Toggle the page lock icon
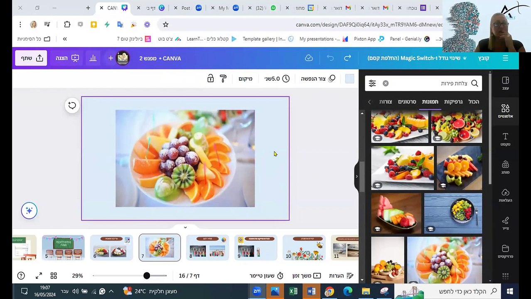The height and width of the screenshot is (299, 531). [210, 78]
